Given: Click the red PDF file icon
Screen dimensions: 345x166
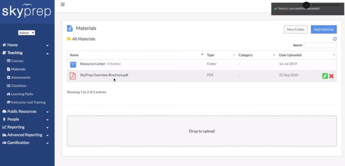Looking at the screenshot, I should click(72, 76).
